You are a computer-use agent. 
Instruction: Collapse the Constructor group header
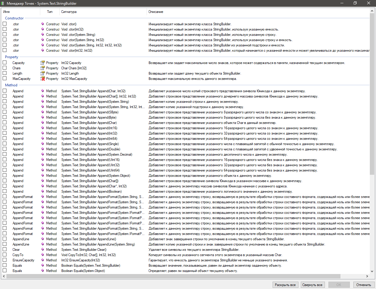pos(14,18)
